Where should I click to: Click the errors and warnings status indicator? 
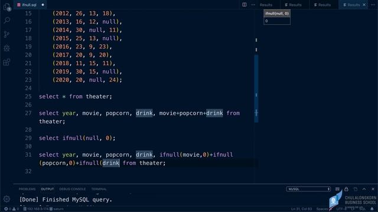[12, 209]
